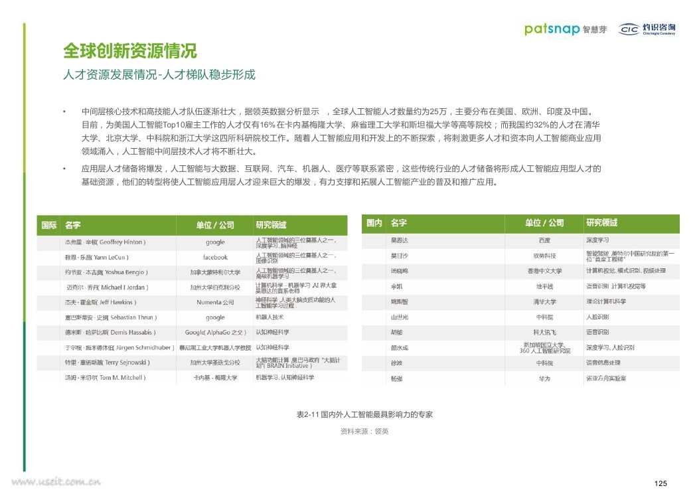The image size is (699, 494).
Task: Click the 百度 company cell
Action: (x=544, y=240)
